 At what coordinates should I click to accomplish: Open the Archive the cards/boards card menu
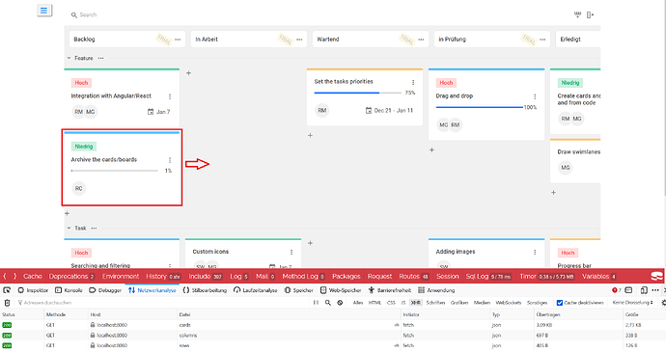pyautogui.click(x=170, y=160)
